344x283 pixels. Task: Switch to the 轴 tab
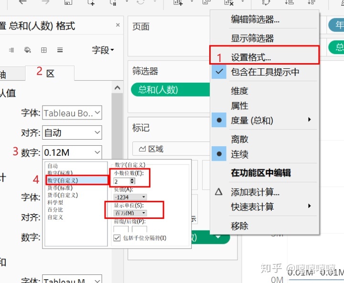pyautogui.click(x=12, y=74)
